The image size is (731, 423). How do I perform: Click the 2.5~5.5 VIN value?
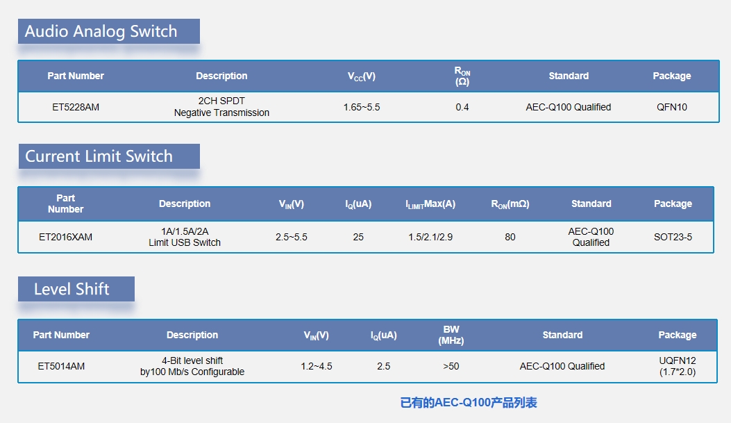pyautogui.click(x=292, y=237)
